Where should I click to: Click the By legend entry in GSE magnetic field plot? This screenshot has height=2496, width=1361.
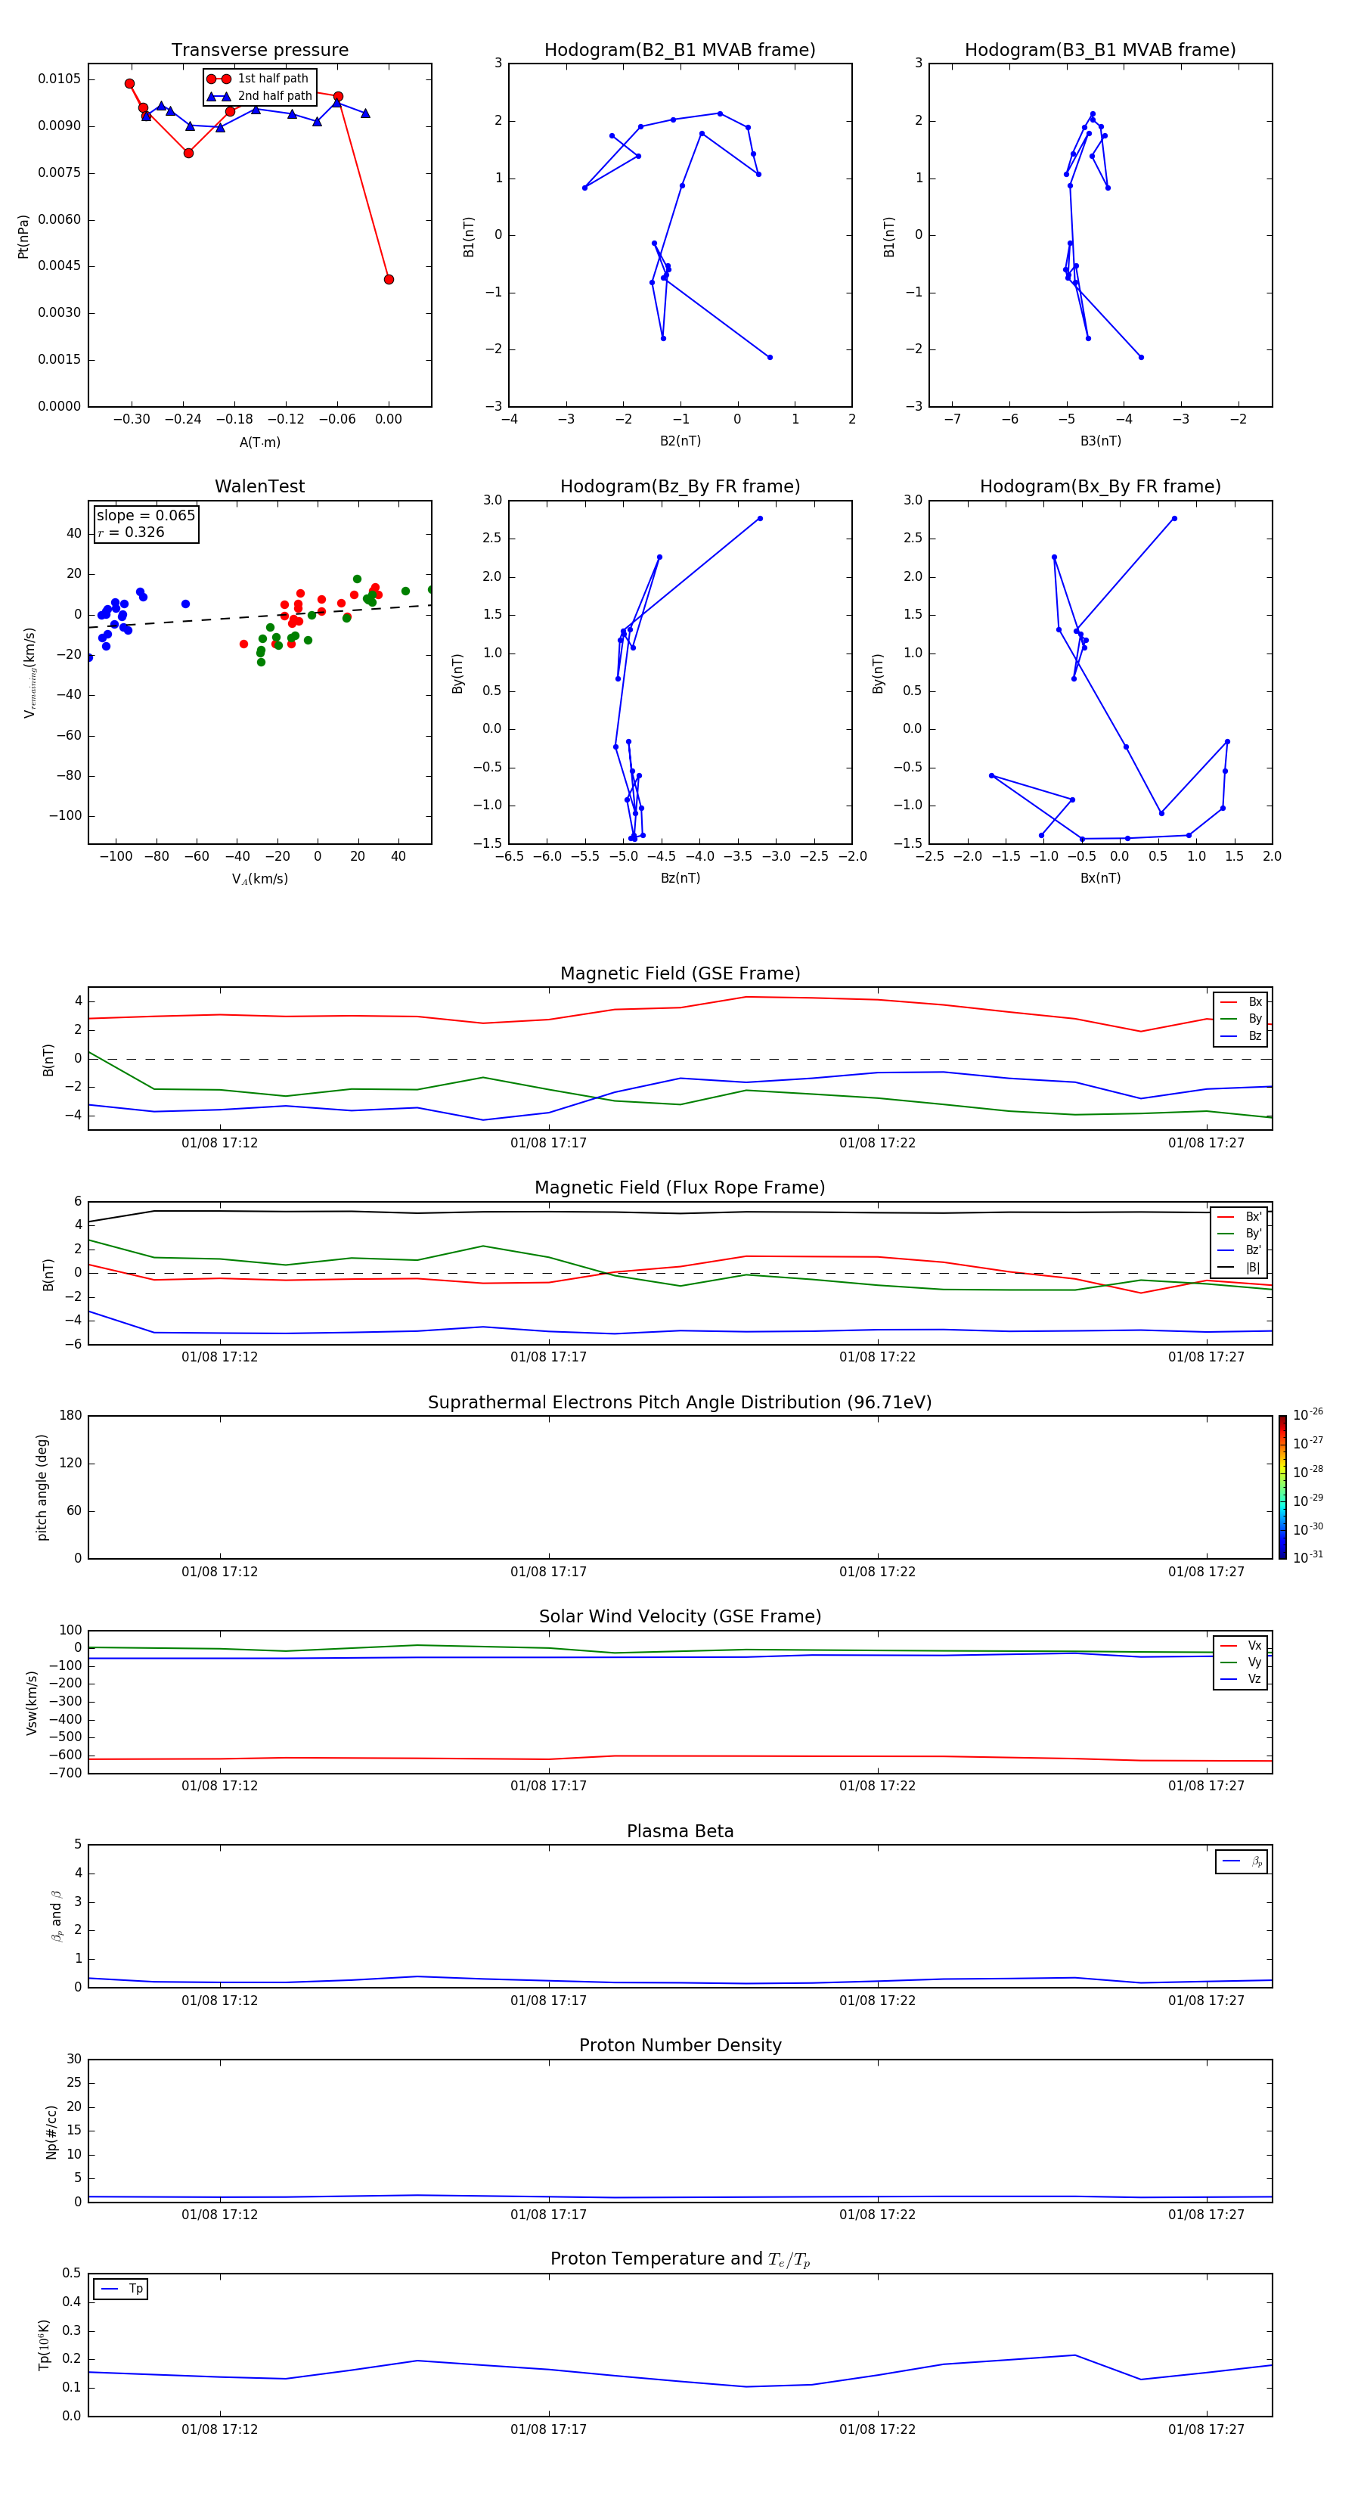(x=1241, y=1020)
